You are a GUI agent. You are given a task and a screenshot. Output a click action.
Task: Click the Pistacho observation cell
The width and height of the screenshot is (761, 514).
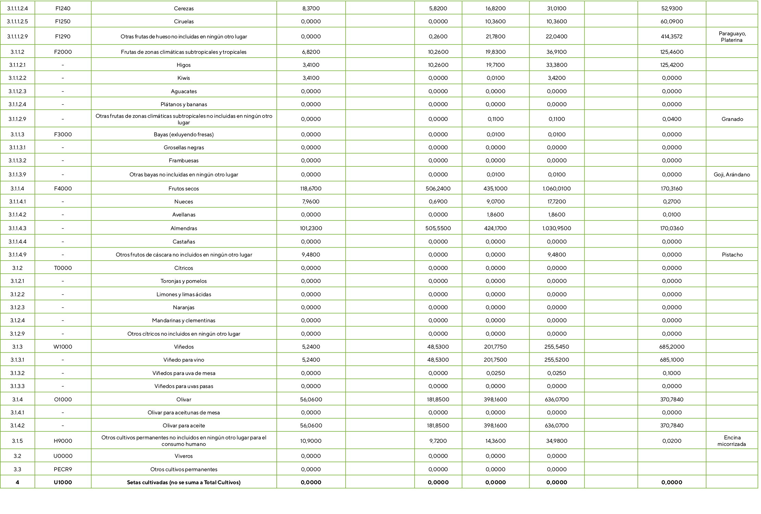click(733, 254)
